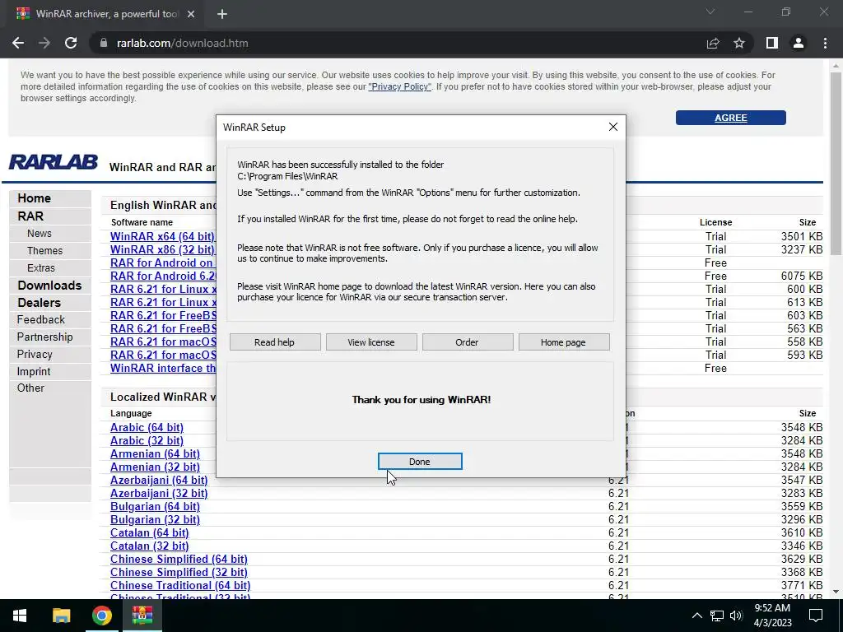The height and width of the screenshot is (632, 843).
Task: Open Dealers in the site sidebar
Action: point(40,303)
